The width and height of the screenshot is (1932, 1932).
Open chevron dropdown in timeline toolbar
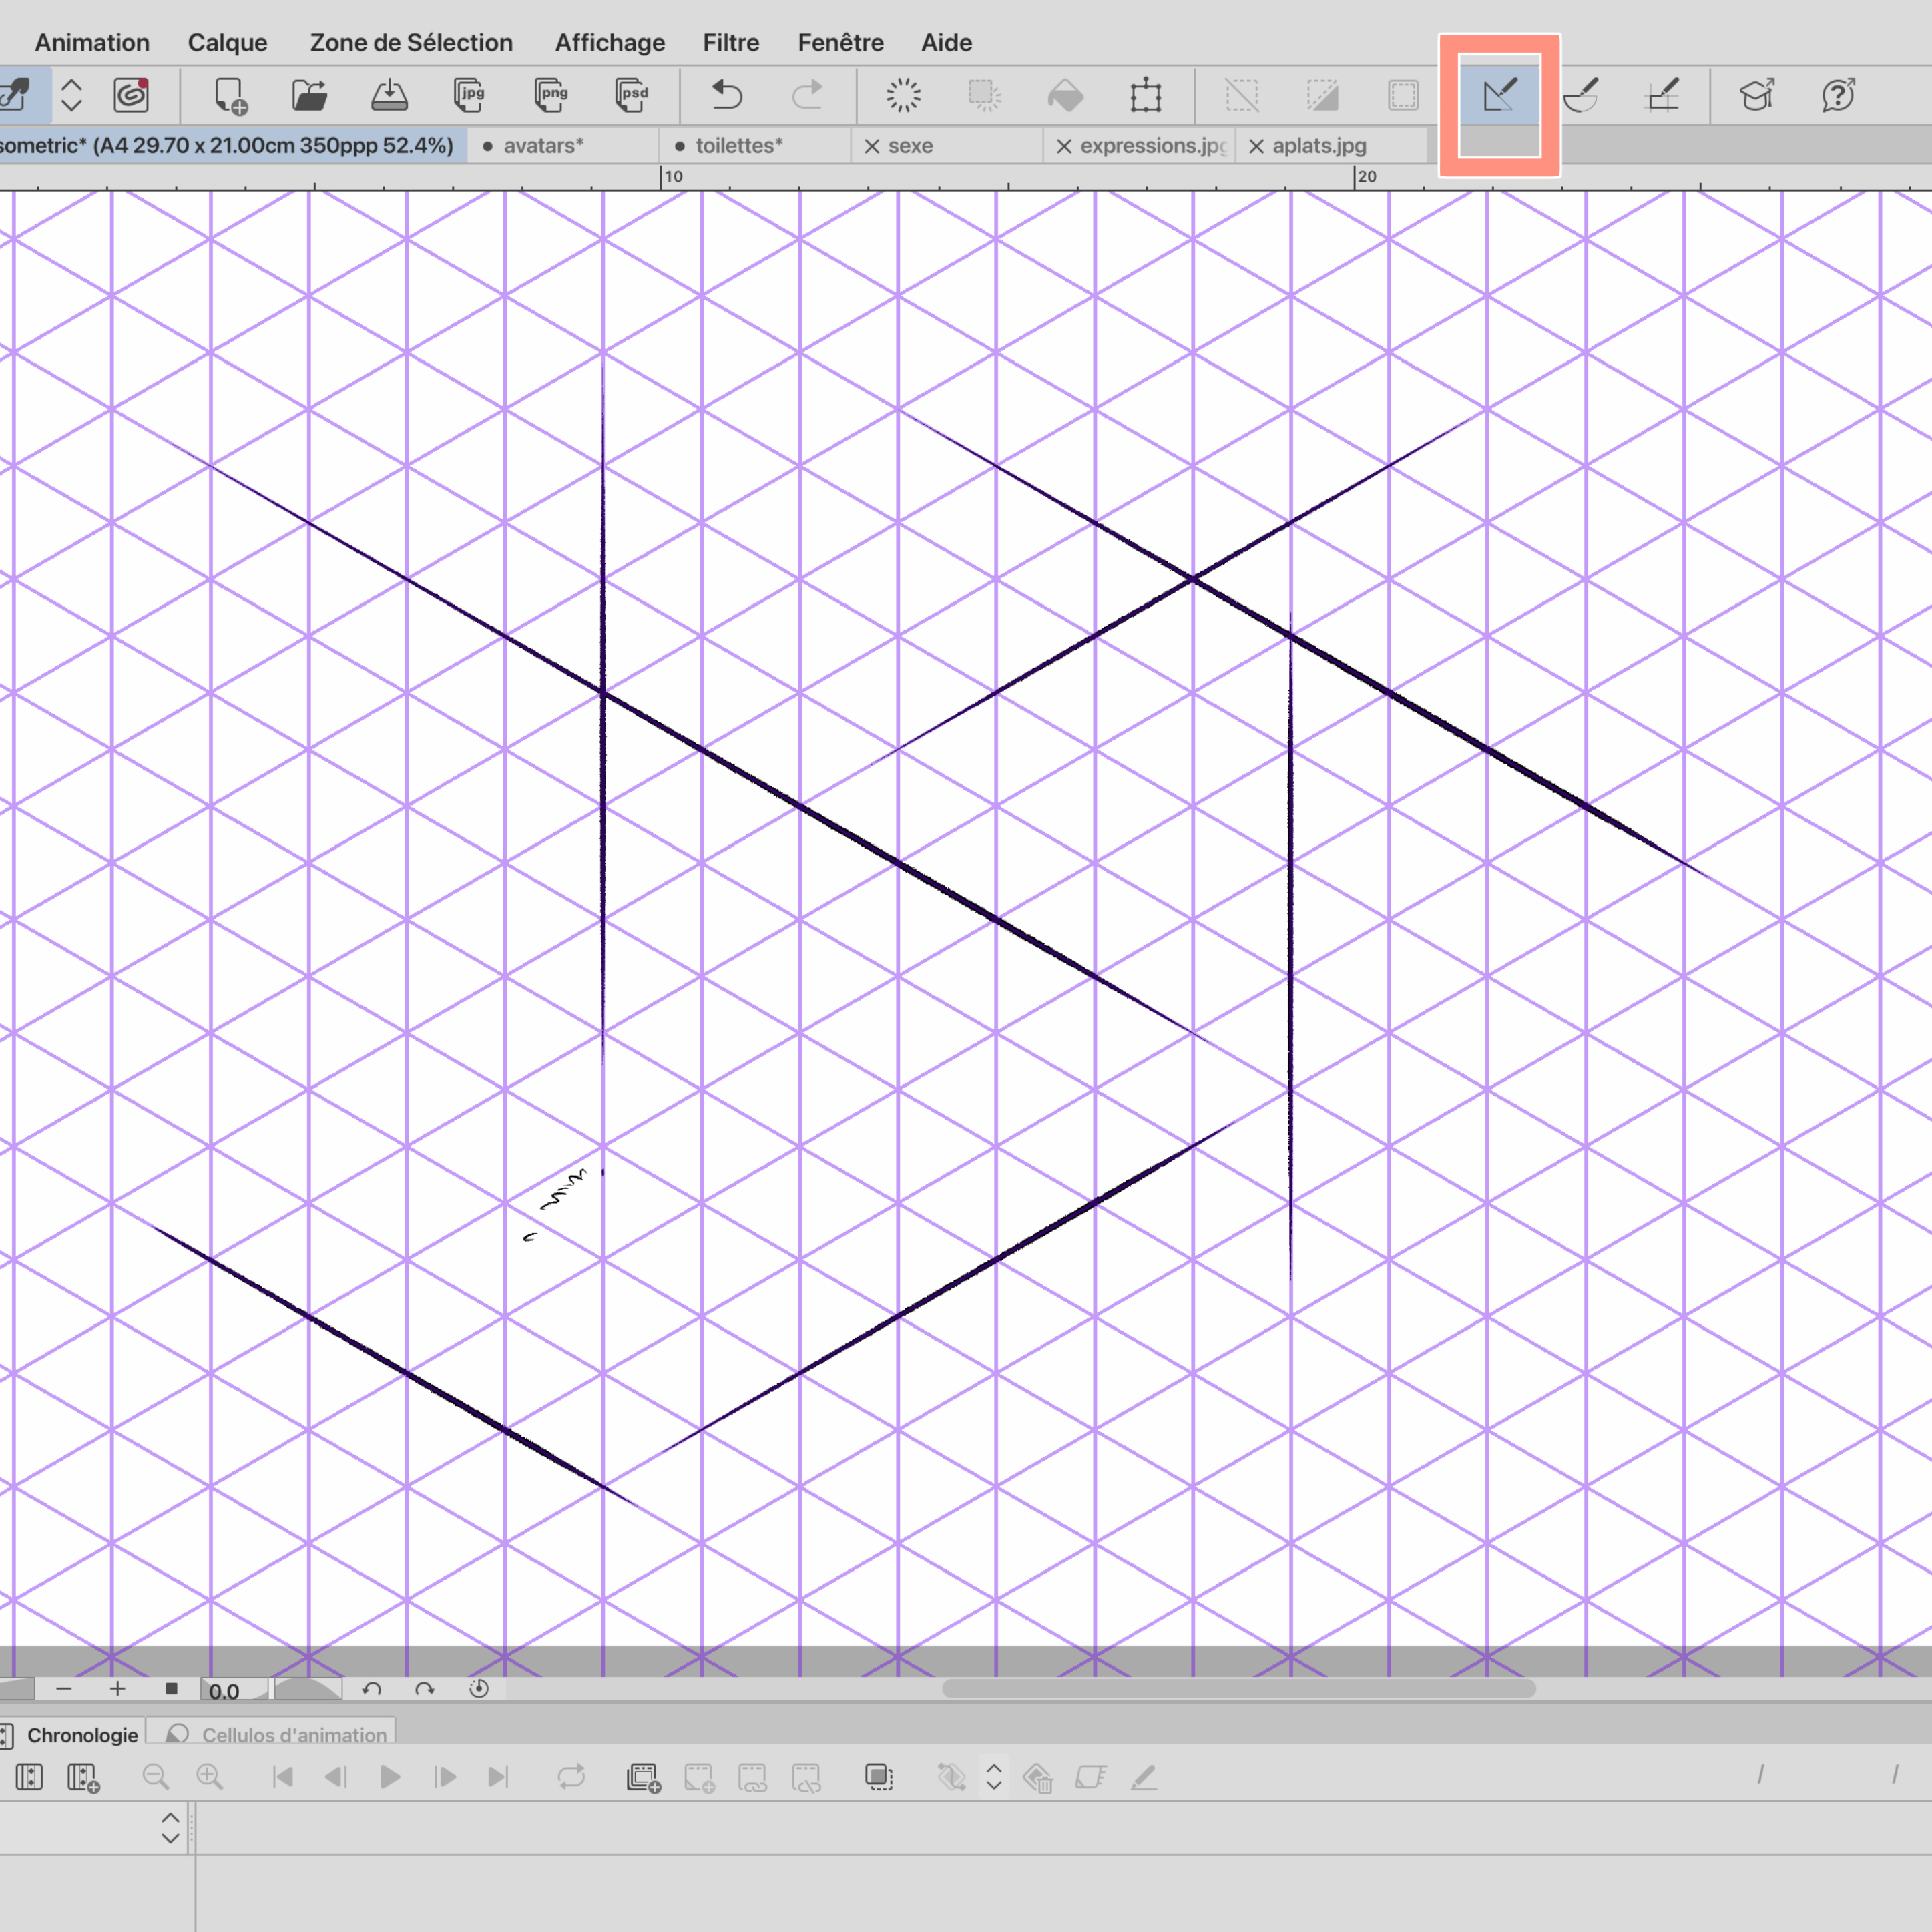[x=994, y=1777]
